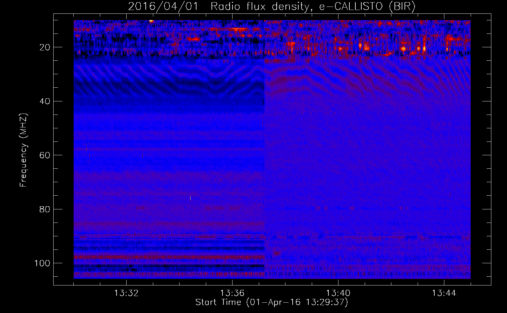The height and width of the screenshot is (313, 507).
Task: Click the 13:36 time tick label
Action: (232, 293)
